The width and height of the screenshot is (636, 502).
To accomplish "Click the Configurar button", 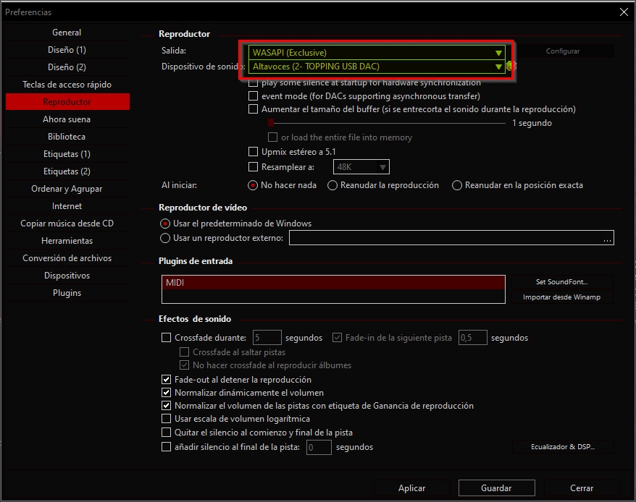I will tap(563, 51).
